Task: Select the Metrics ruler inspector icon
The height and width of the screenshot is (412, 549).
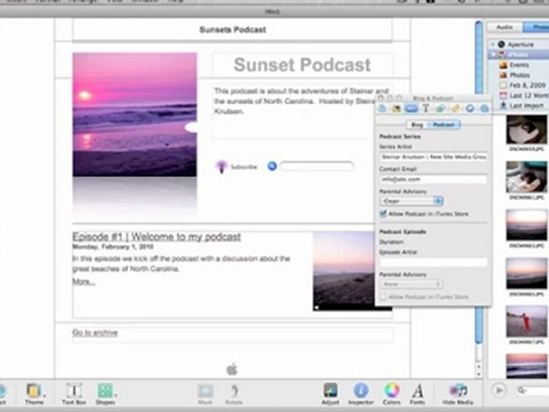Action: pos(455,109)
